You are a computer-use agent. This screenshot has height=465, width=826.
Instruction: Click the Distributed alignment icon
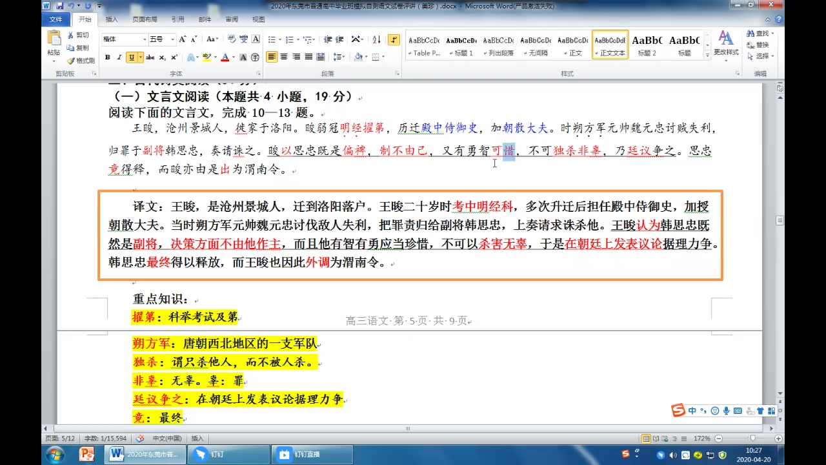[321, 57]
